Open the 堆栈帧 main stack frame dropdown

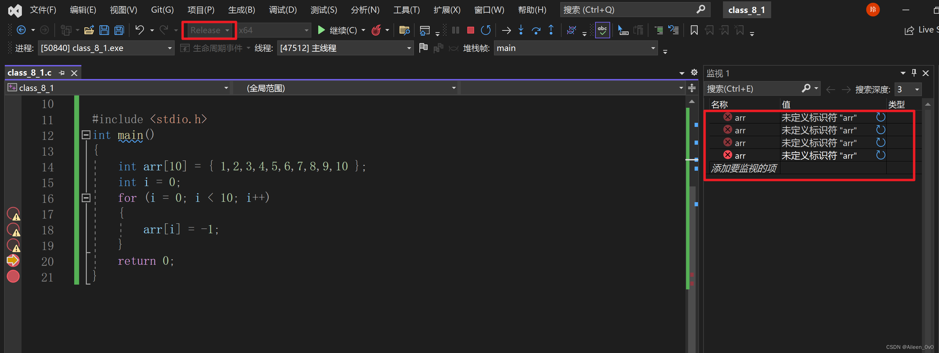click(x=575, y=48)
